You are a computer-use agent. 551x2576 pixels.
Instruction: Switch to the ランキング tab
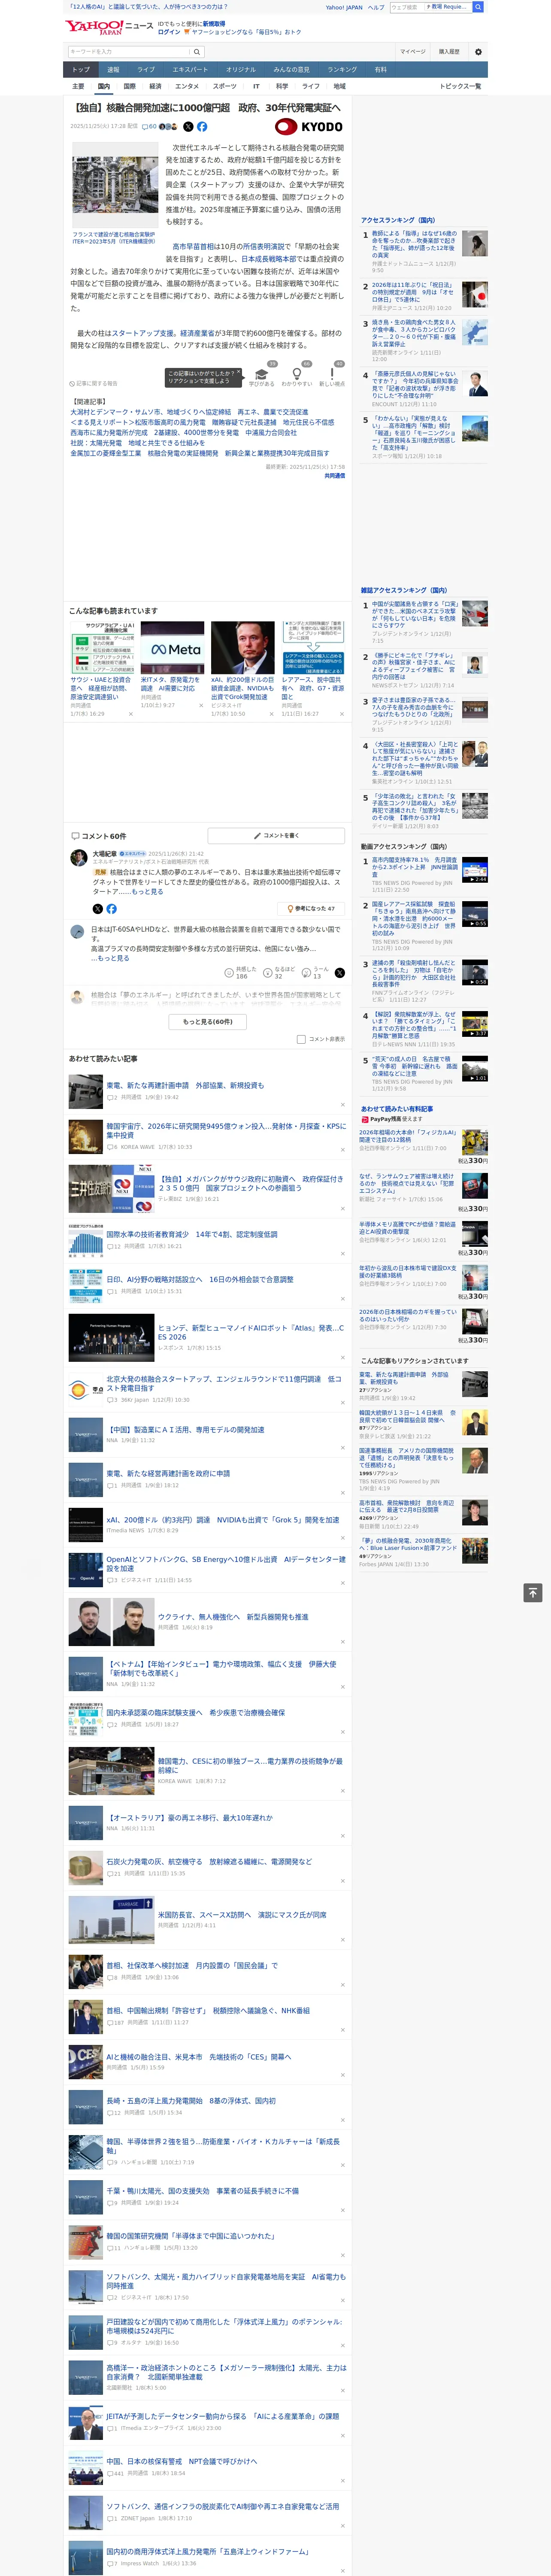pyautogui.click(x=342, y=70)
